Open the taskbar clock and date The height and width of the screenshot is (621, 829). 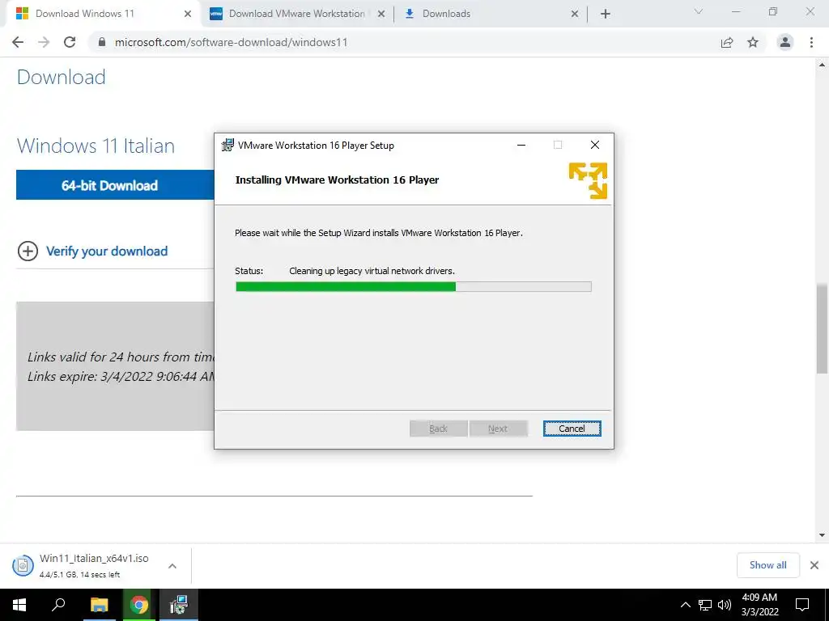(x=759, y=605)
